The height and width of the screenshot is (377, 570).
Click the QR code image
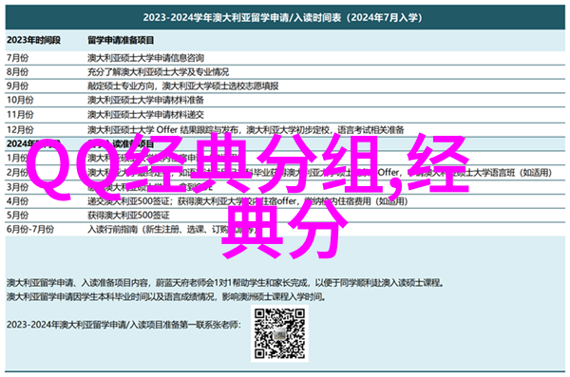point(279,333)
